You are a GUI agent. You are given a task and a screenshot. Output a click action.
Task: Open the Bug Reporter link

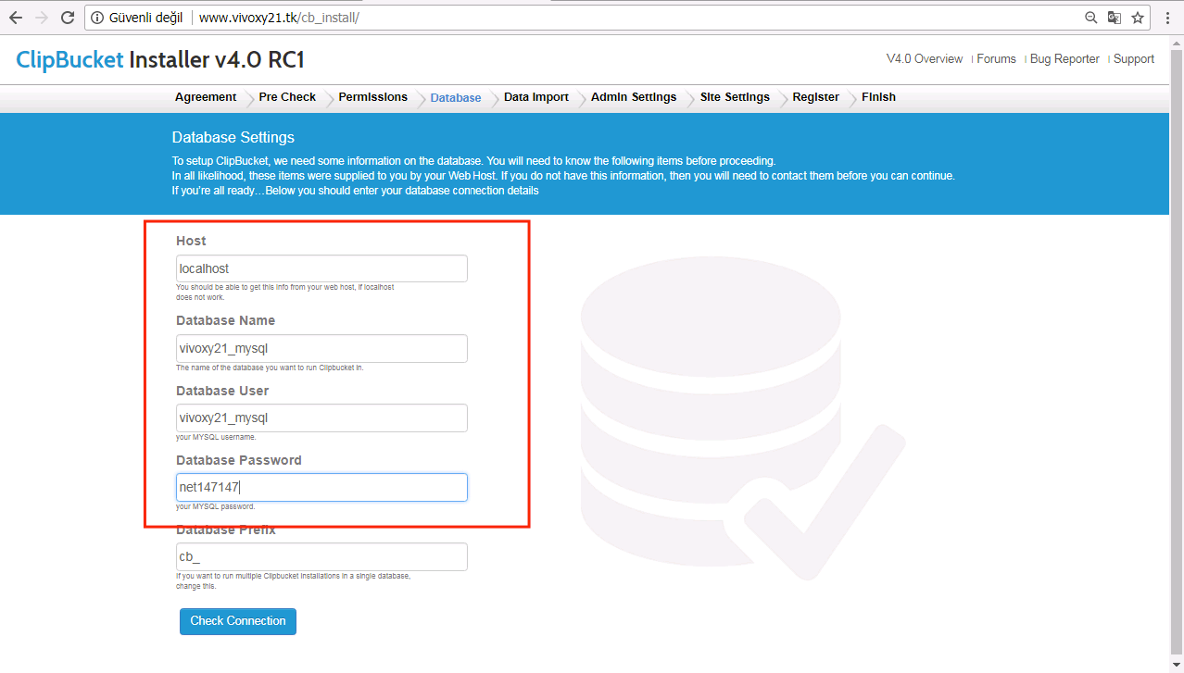coord(1064,58)
